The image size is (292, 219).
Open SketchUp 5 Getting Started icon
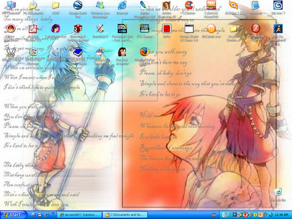78,32
